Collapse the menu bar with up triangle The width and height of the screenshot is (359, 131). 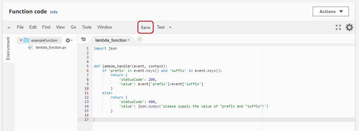(9, 27)
